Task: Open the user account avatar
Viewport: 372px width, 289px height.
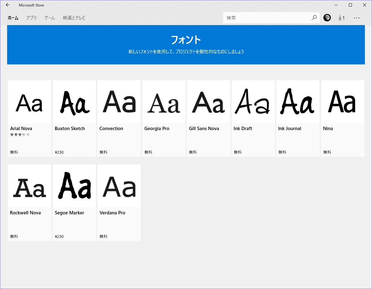Action: pos(327,18)
